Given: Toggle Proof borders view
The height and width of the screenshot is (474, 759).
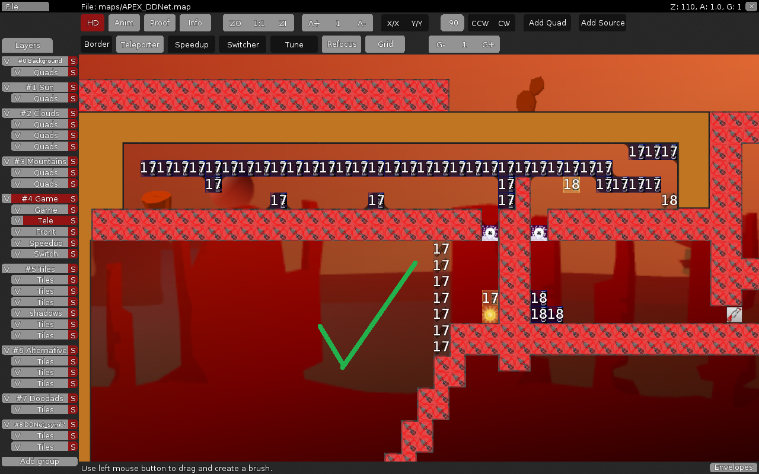Looking at the screenshot, I should [x=160, y=23].
